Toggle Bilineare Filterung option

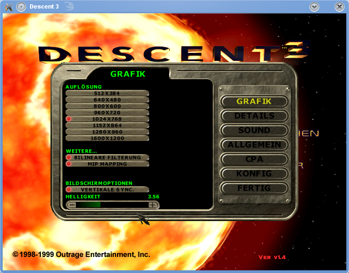point(107,157)
